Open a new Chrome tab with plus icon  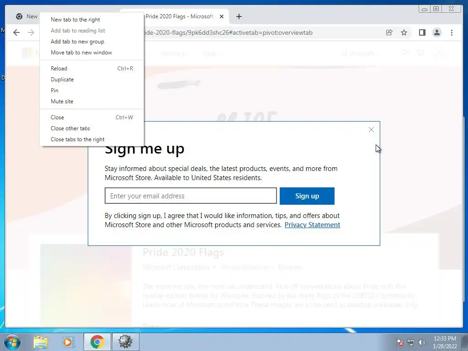click(x=239, y=17)
